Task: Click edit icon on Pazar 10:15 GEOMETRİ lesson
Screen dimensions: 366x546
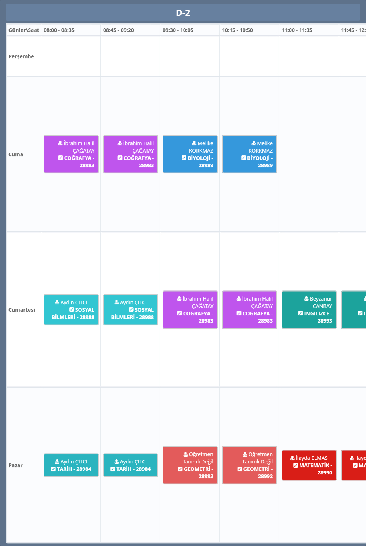Action: click(x=239, y=469)
